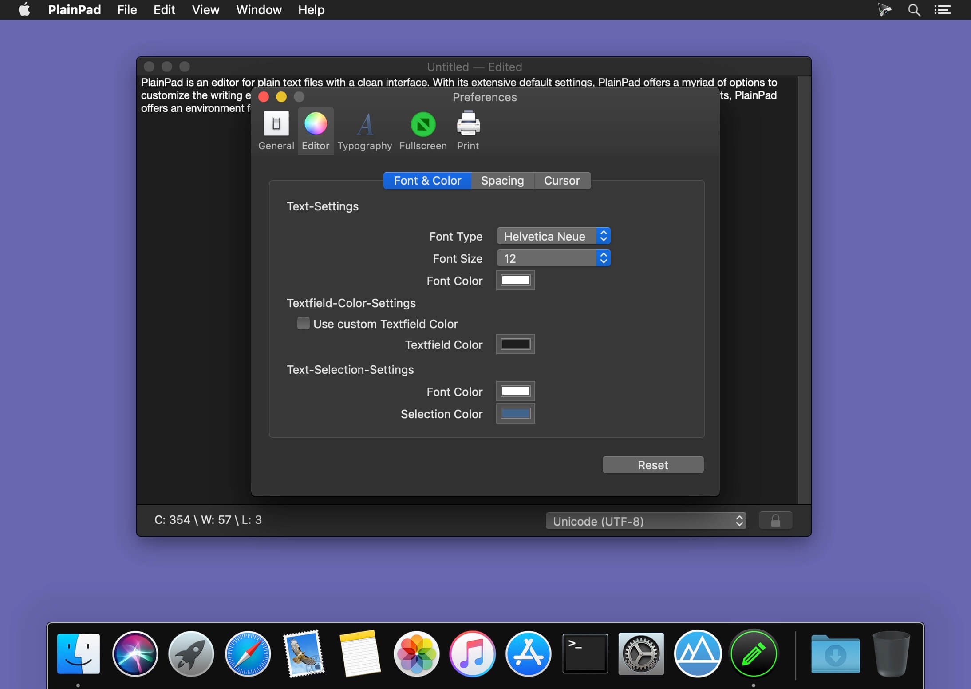Open System Preferences gear in Dock

[x=641, y=653]
